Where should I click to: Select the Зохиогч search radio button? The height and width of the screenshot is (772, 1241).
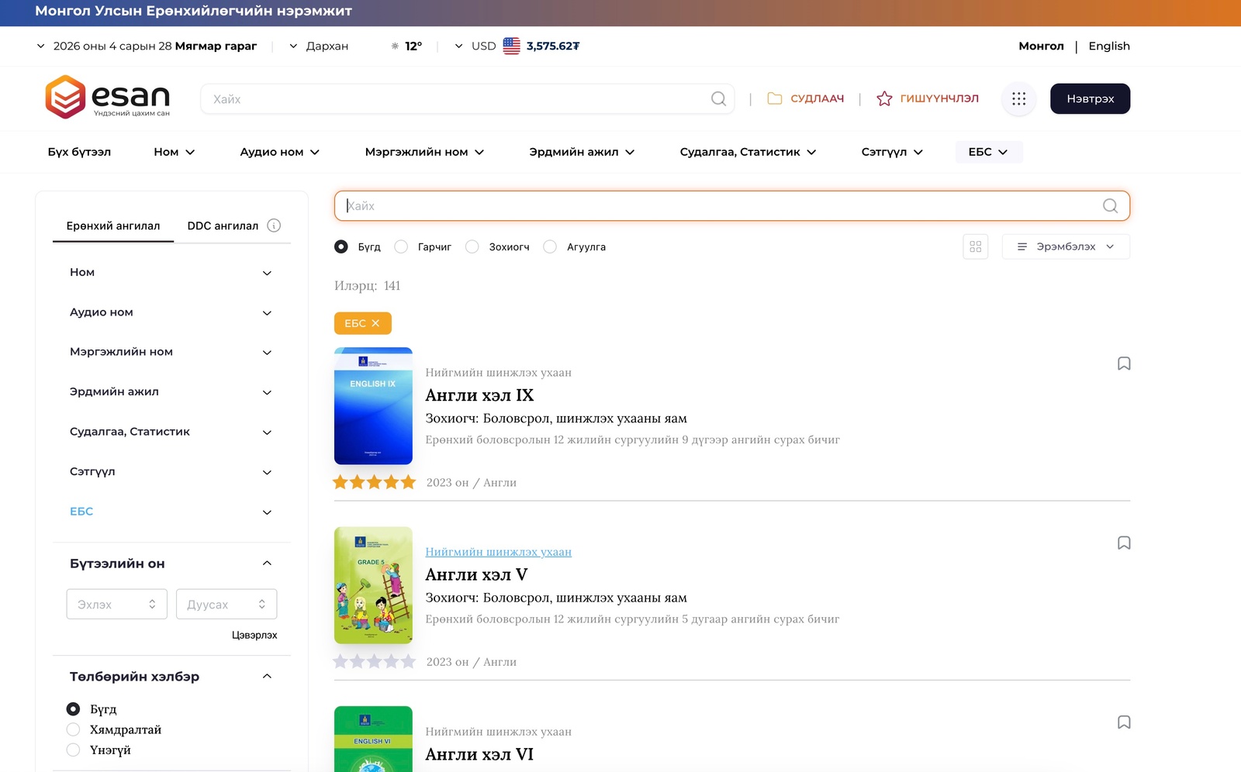pos(472,246)
